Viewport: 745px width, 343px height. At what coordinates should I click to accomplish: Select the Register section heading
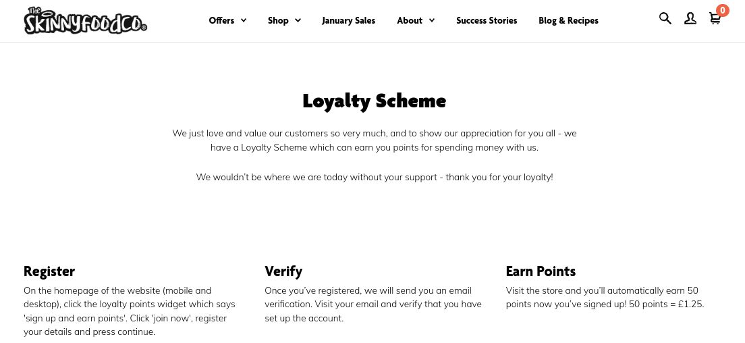coord(49,271)
